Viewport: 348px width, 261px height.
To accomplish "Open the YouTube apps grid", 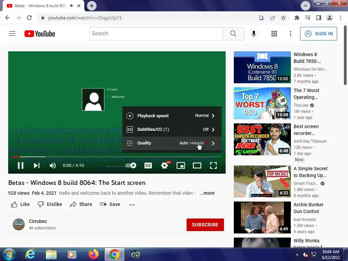I will (x=274, y=34).
